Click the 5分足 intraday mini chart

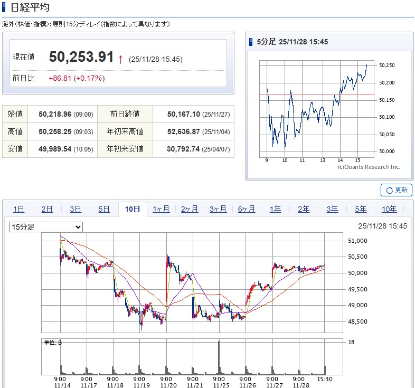[x=317, y=108]
